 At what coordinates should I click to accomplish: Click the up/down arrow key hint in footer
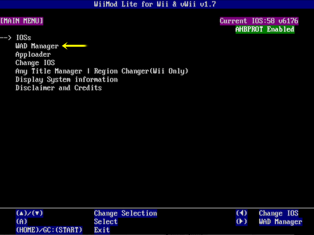pyautogui.click(x=29, y=213)
